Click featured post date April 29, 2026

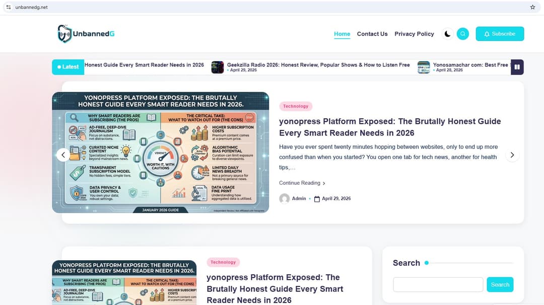point(336,199)
